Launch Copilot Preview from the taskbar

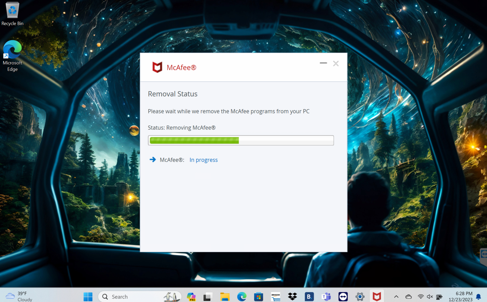[x=191, y=296]
